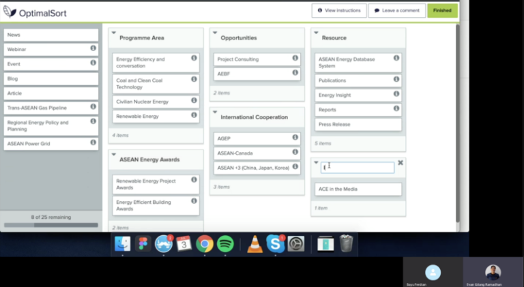
Task: Delete the unnamed group with X icon
Action: coord(401,163)
